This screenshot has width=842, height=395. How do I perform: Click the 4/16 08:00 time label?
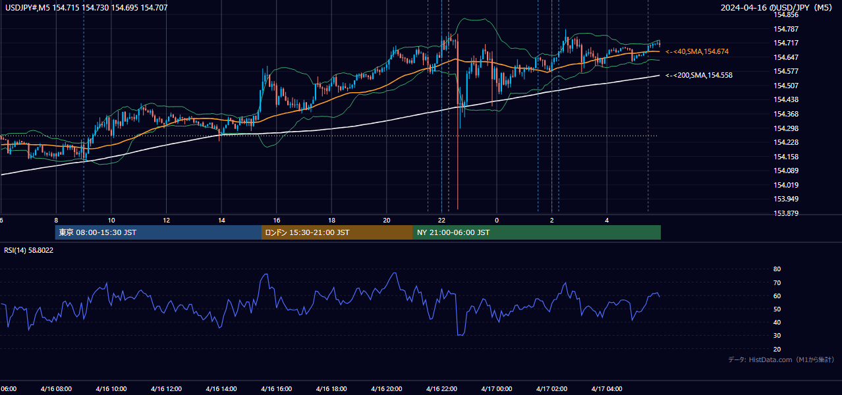click(x=55, y=389)
